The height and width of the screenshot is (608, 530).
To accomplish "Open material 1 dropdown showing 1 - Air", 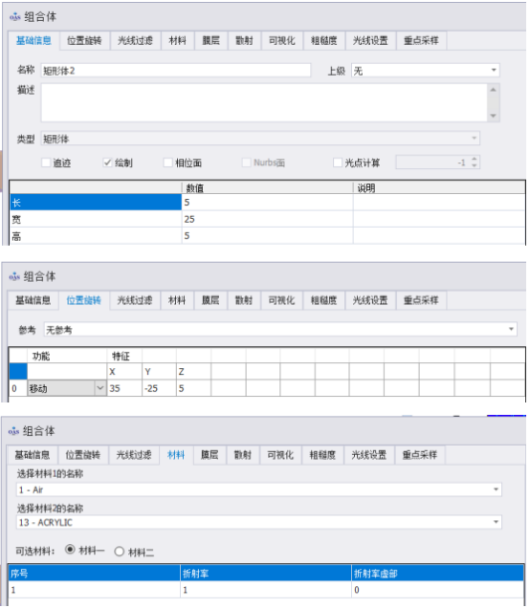I will [x=259, y=489].
